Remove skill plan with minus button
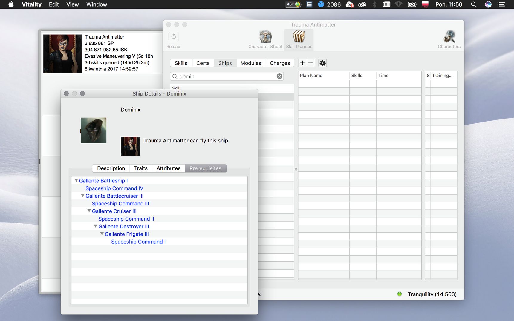Viewport: 514px width, 321px height. (311, 63)
